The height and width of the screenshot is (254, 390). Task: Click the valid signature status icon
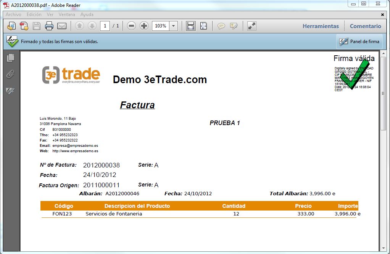(12, 41)
